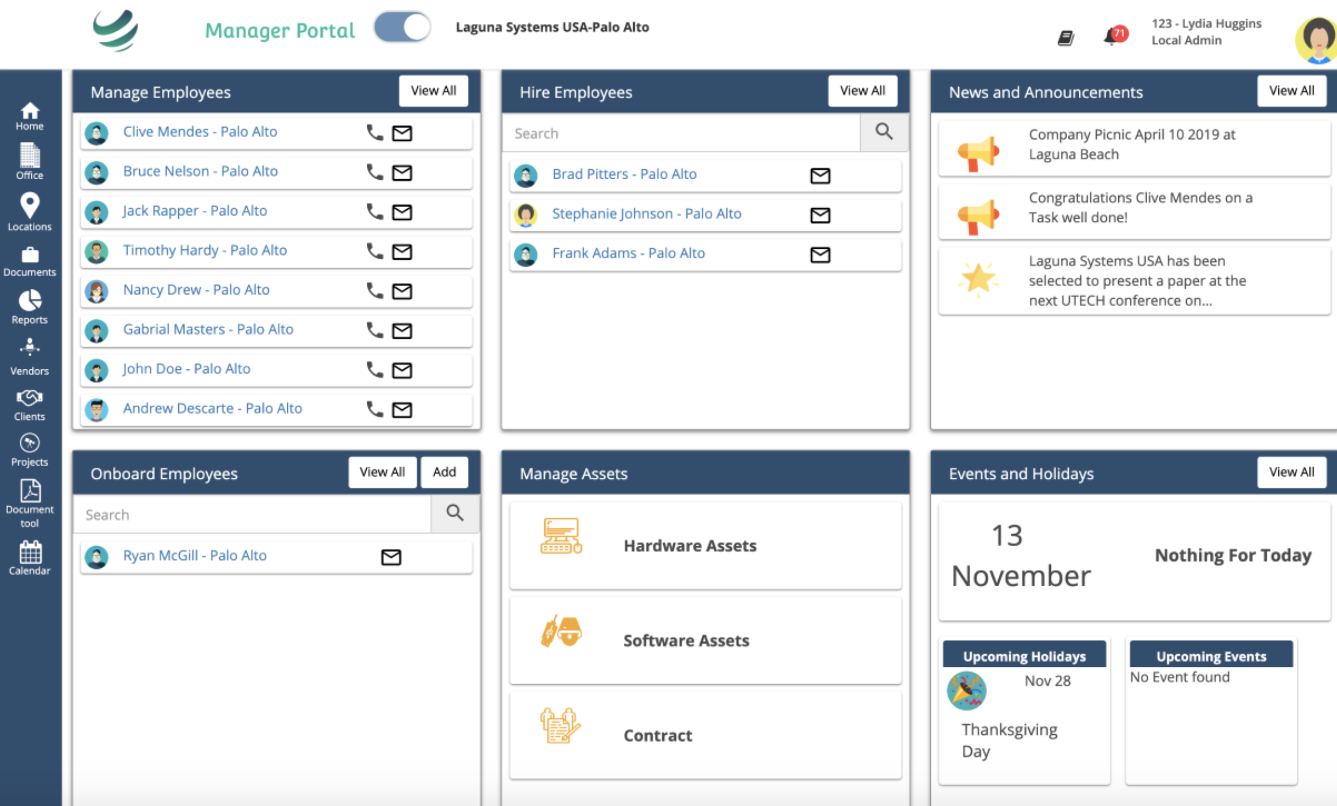
Task: Open Lydia Huggins profile avatar
Action: pyautogui.click(x=1317, y=39)
